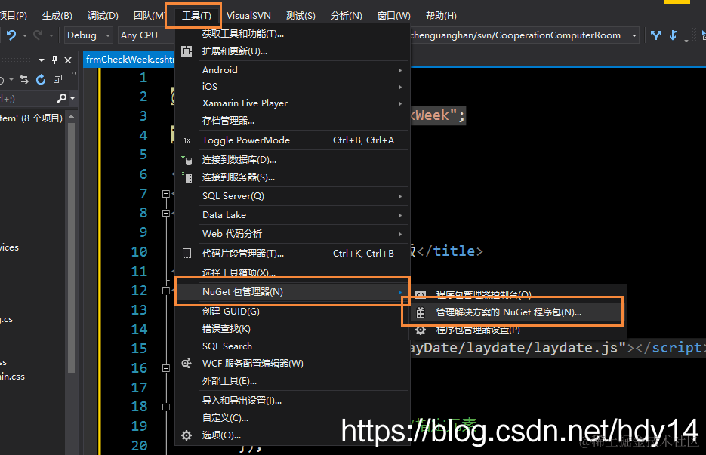This screenshot has width=706, height=455.
Task: Switch to the frmCheckWeek.cshtml tab
Action: point(130,60)
